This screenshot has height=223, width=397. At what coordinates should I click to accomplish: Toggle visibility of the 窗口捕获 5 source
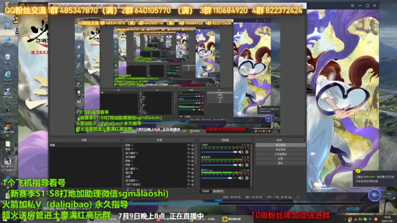[x=189, y=168]
